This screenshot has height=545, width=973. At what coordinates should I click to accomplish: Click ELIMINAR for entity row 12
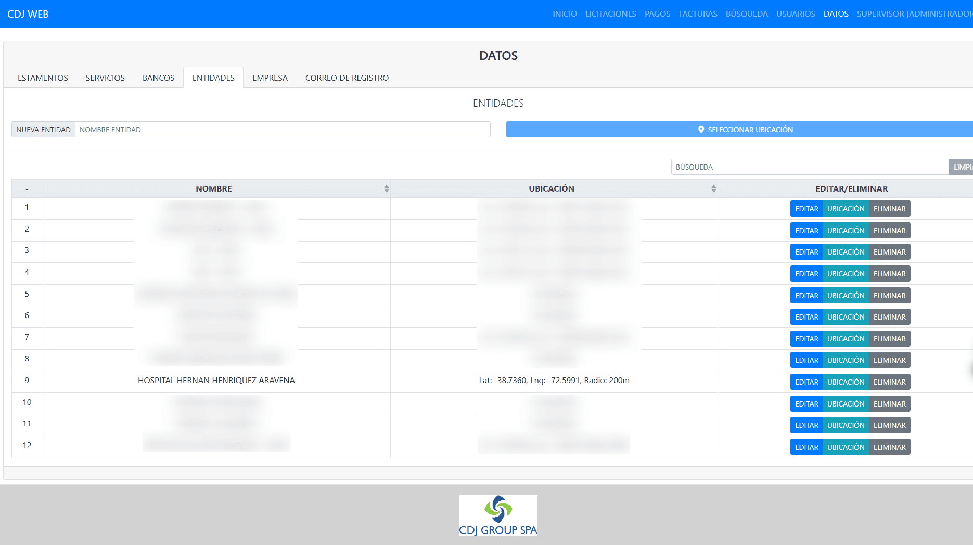pyautogui.click(x=889, y=447)
